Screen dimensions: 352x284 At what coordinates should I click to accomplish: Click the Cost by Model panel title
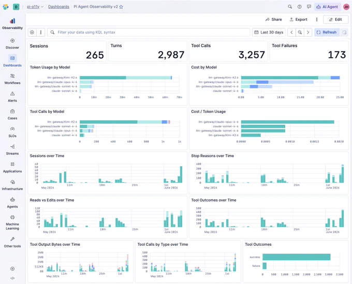click(x=204, y=67)
